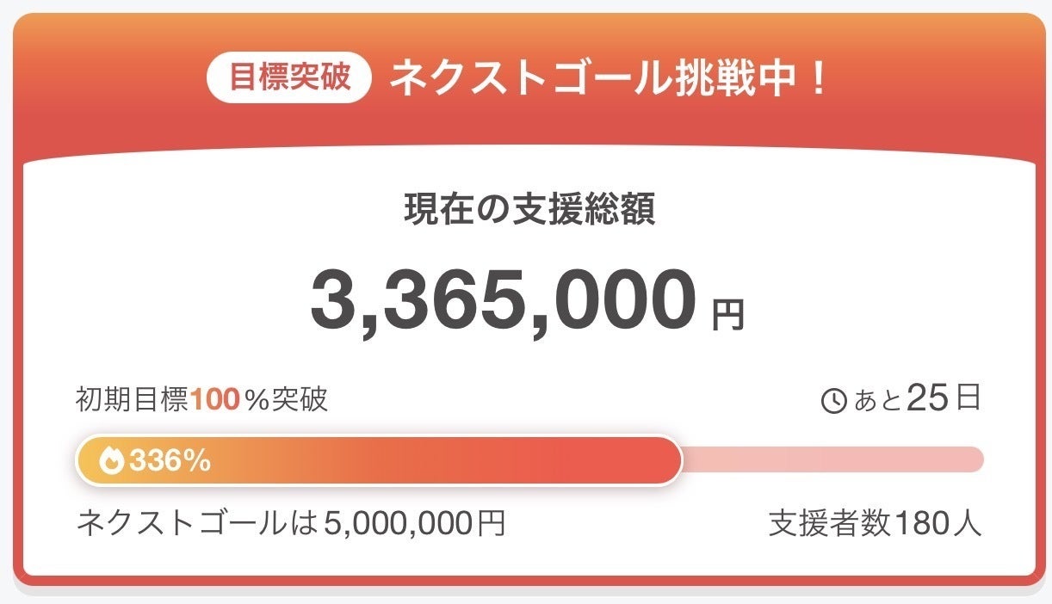This screenshot has height=604, width=1052.
Task: Click the 突破 text after 100%
Action: coord(300,400)
